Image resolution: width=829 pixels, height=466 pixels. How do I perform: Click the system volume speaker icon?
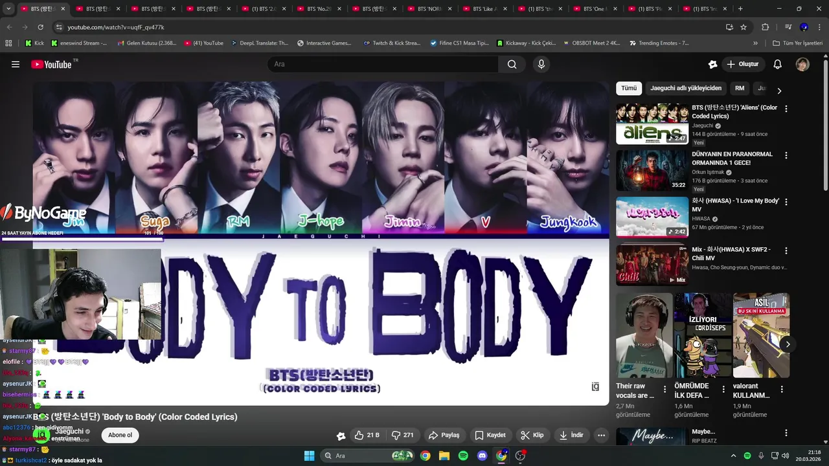click(x=785, y=456)
